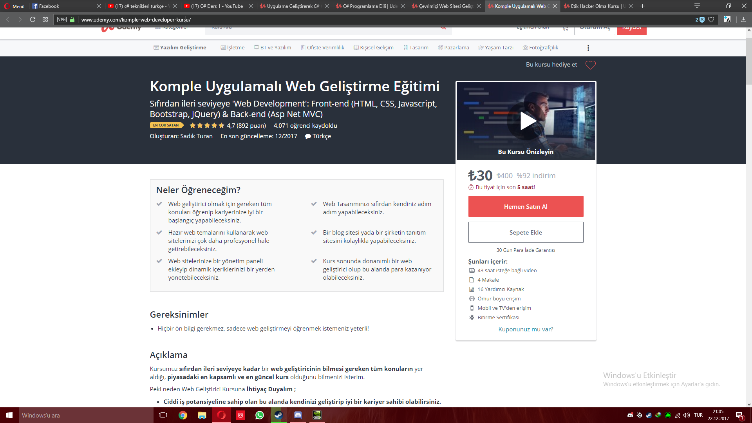752x423 pixels.
Task: Switch to the Etik Hacker Olma Kursu tab
Action: [x=598, y=6]
